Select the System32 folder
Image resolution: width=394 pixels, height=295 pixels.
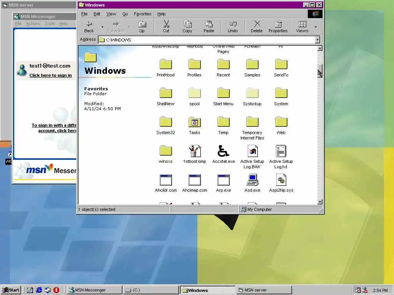165,126
